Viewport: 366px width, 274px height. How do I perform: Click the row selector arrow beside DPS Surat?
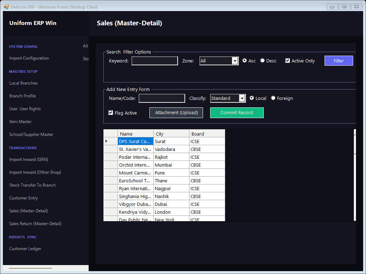click(x=107, y=141)
